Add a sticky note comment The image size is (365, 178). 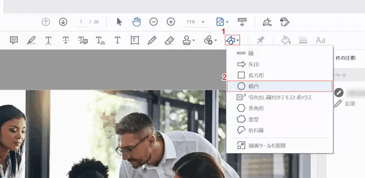pos(14,40)
